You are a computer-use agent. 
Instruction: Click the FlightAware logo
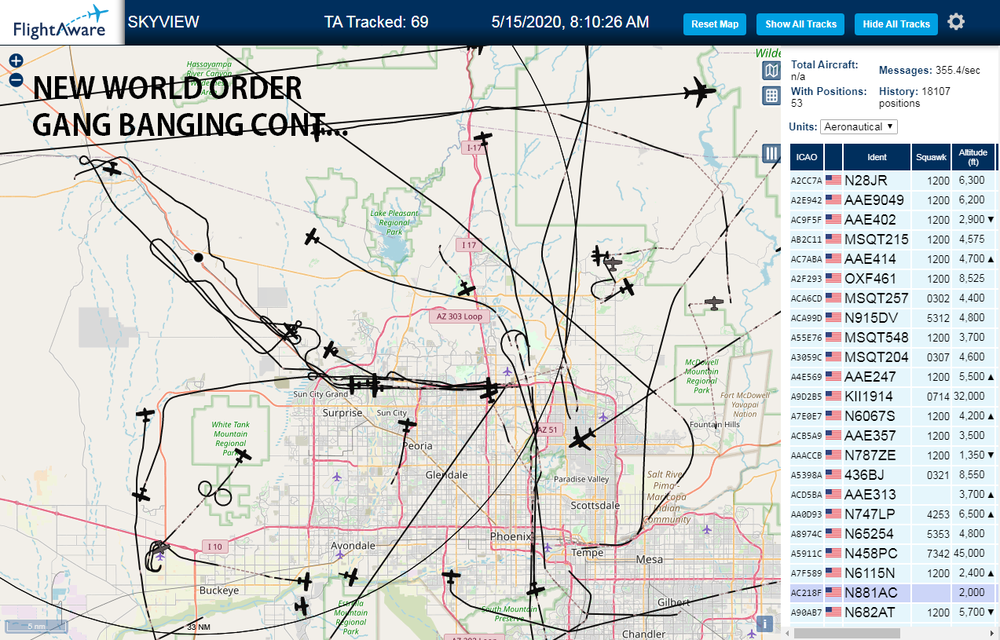pos(61,22)
